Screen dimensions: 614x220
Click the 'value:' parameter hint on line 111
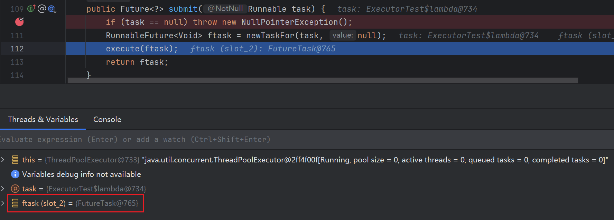342,35
